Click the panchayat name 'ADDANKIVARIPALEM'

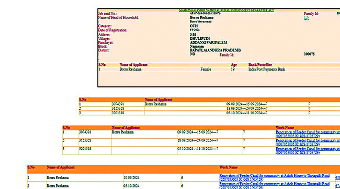pos(208,42)
